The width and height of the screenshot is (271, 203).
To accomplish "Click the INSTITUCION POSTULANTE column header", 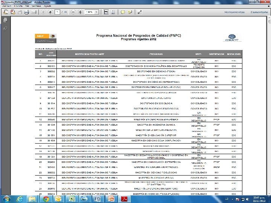I will (x=90, y=54).
